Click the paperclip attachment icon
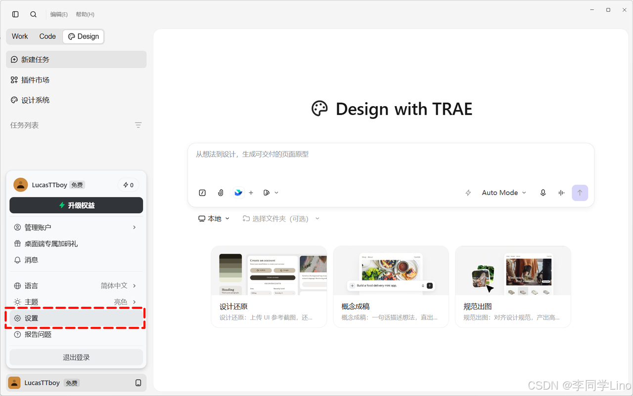The height and width of the screenshot is (396, 633). [221, 193]
